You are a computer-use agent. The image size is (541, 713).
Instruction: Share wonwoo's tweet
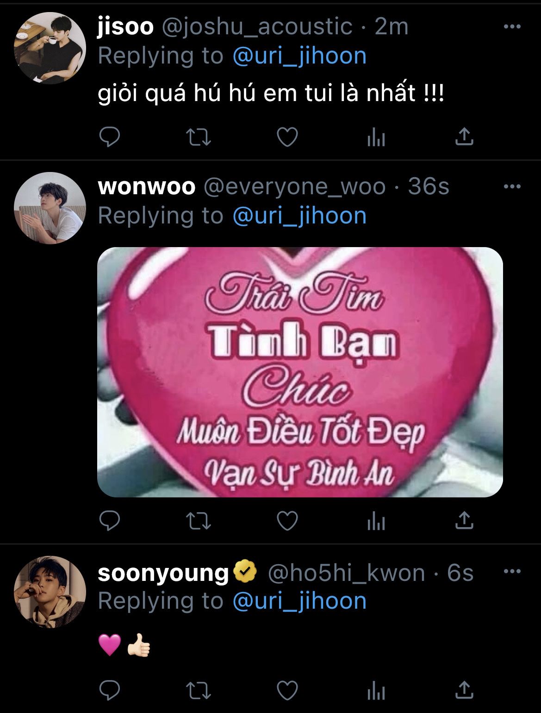(464, 521)
